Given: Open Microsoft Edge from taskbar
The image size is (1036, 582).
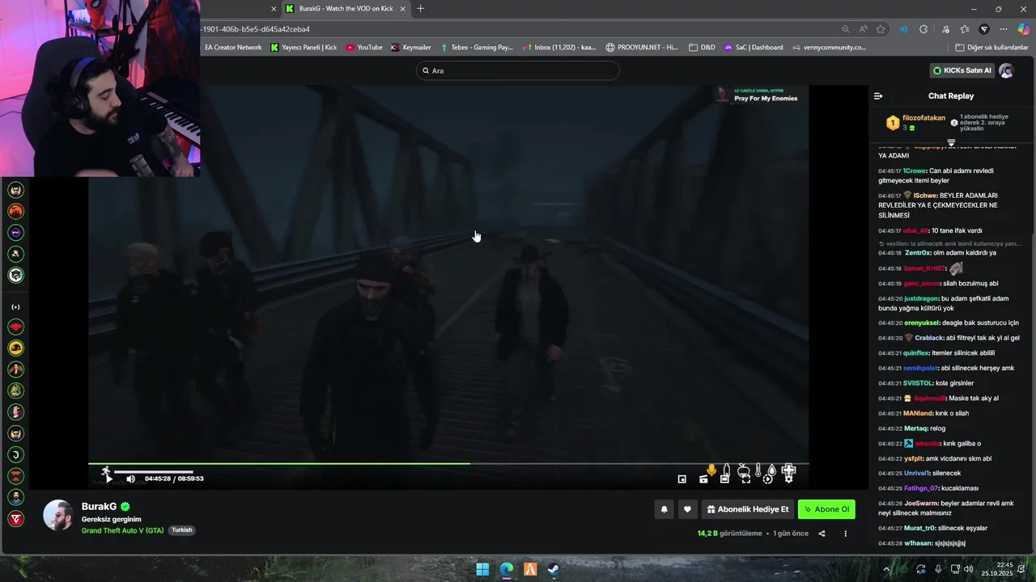Looking at the screenshot, I should click(x=507, y=569).
